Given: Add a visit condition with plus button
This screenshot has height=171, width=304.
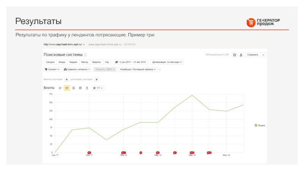Looking at the screenshot, I should pyautogui.click(x=66, y=79).
